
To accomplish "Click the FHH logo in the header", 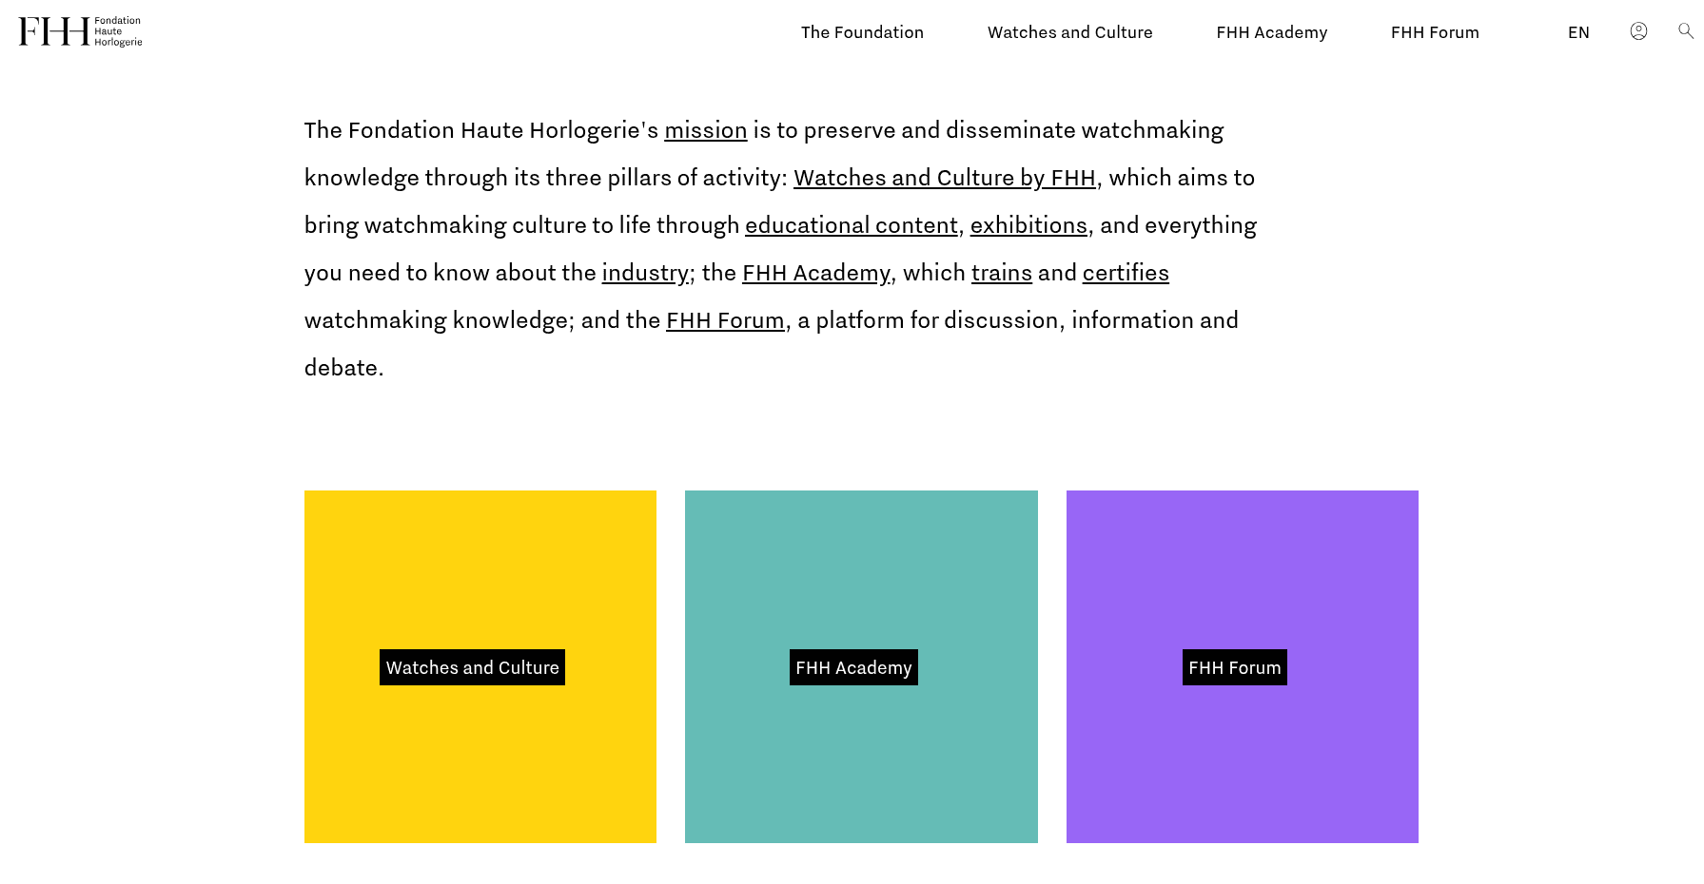I will (80, 31).
